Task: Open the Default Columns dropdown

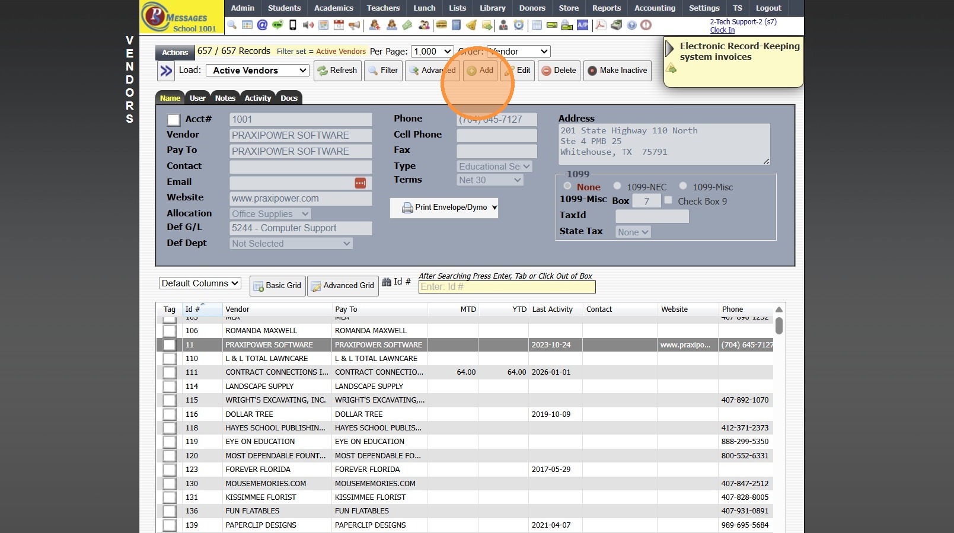Action: 200,283
